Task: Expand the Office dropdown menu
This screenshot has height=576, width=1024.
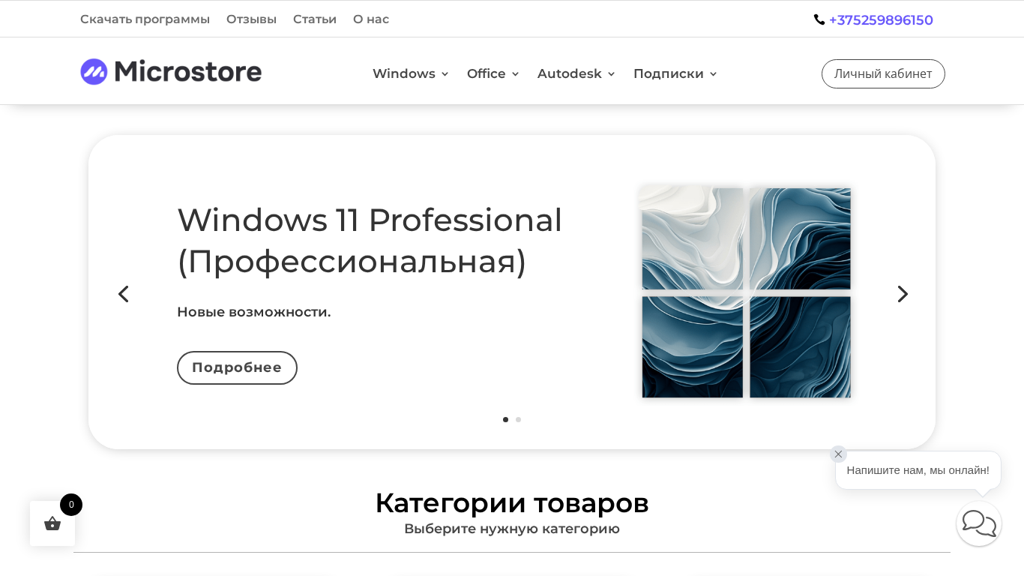Action: (x=493, y=73)
